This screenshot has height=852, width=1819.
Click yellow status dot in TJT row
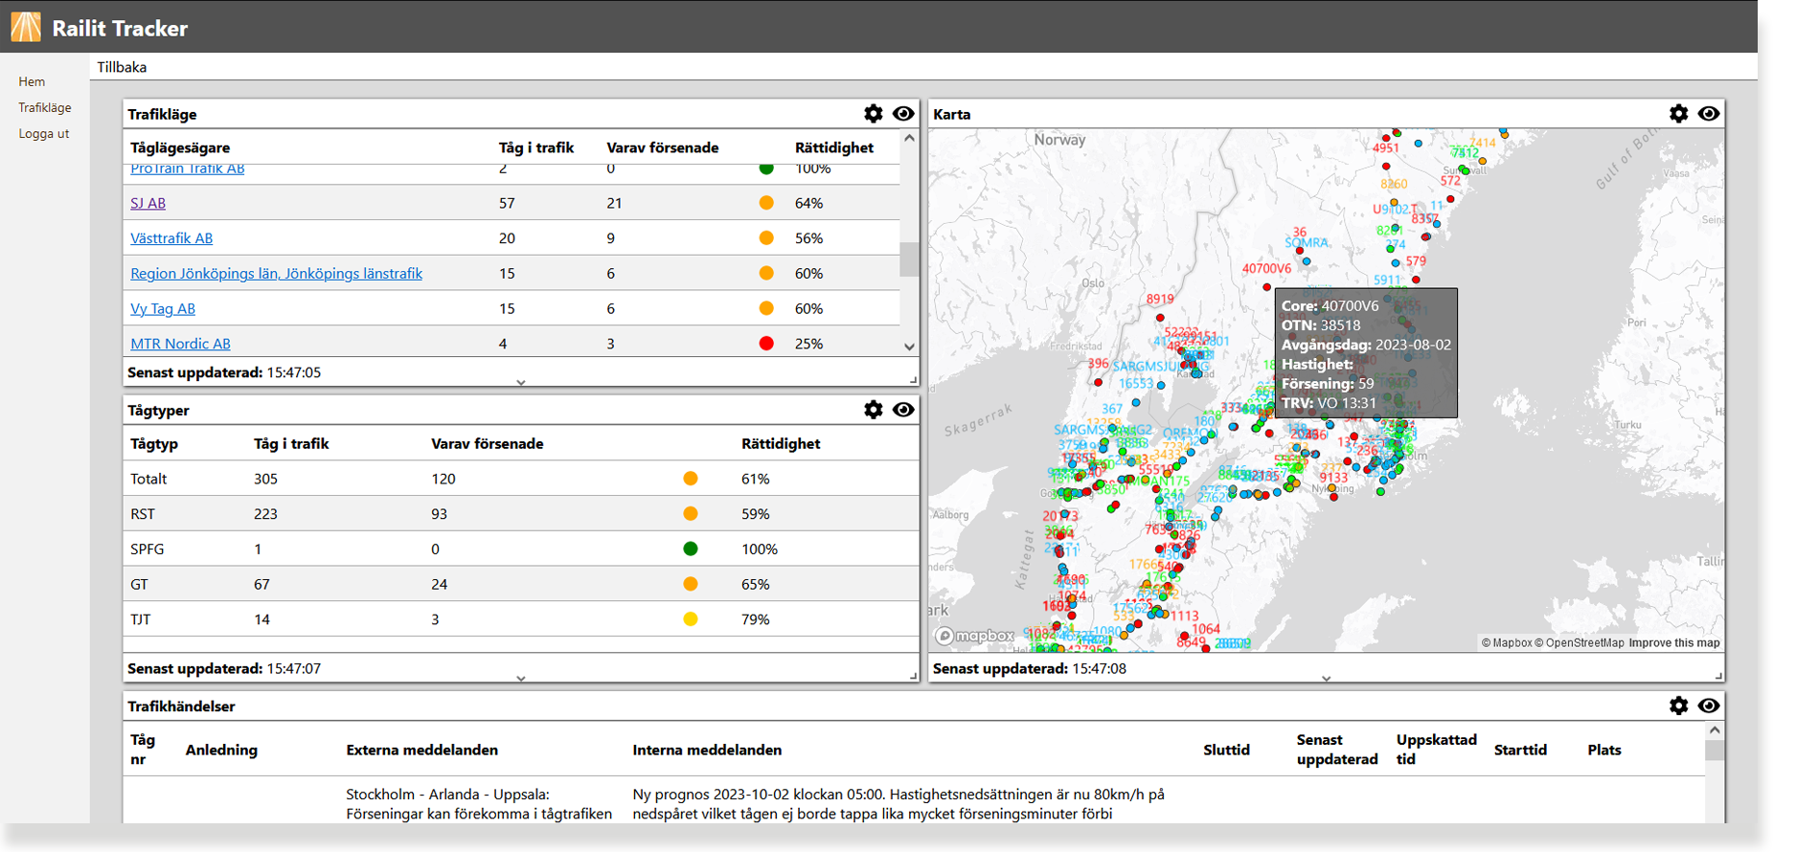(x=691, y=619)
